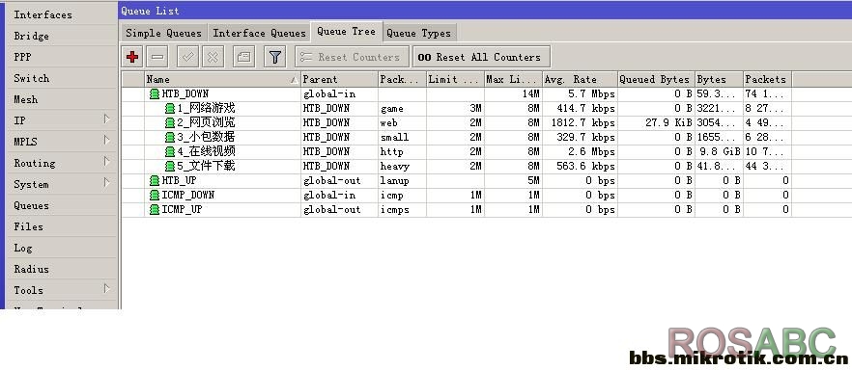Sort by the Avg. Rate column header
This screenshot has height=370, width=852.
click(x=580, y=80)
